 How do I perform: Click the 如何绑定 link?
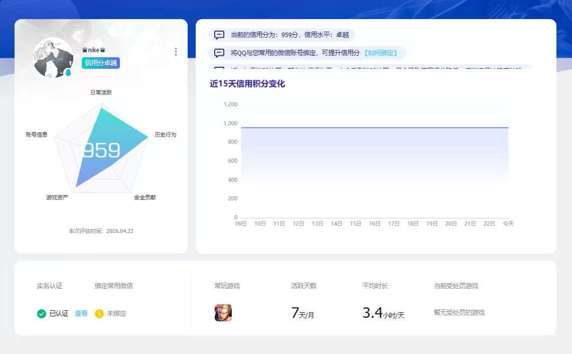[380, 53]
